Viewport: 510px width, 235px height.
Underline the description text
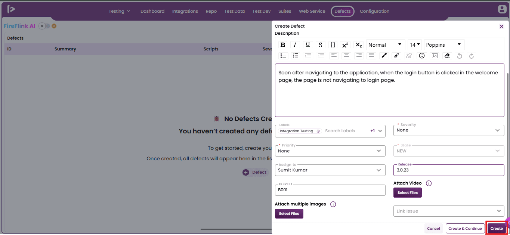308,45
